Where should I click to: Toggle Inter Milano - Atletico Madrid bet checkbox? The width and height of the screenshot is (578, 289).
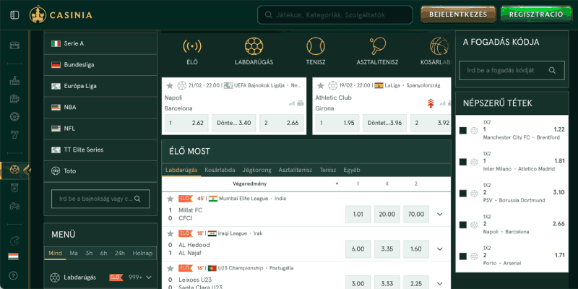click(x=463, y=162)
